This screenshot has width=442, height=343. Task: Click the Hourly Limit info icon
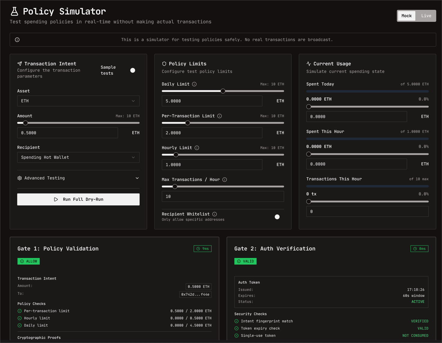[197, 148]
